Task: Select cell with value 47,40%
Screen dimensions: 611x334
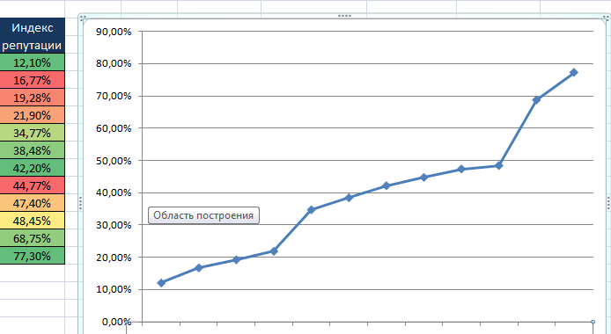Action: point(32,203)
